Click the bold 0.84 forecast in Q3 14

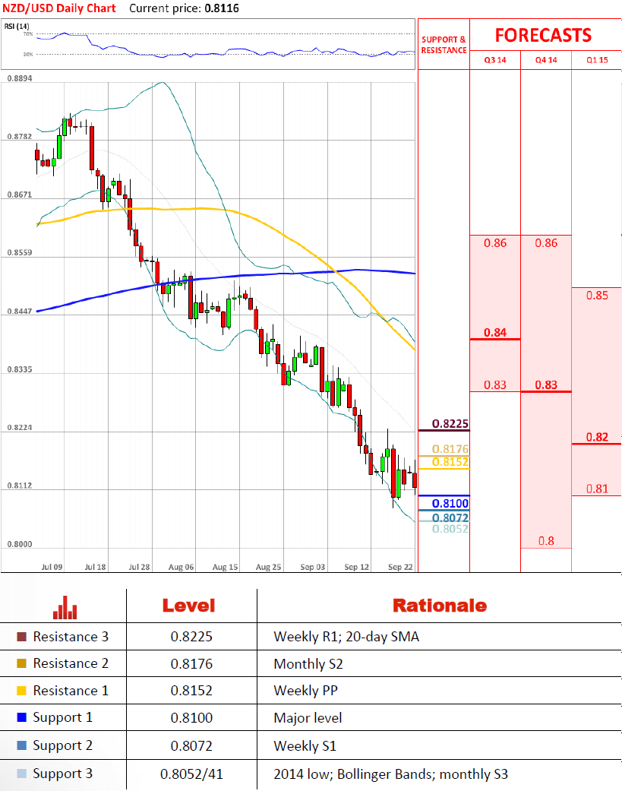(x=495, y=333)
